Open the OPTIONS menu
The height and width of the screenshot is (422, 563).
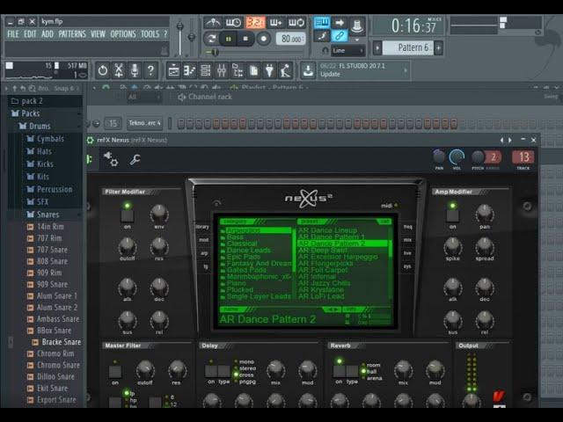123,34
